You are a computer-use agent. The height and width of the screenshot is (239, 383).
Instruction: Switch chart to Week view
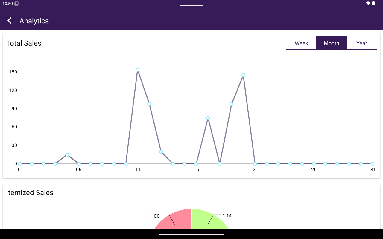pos(301,43)
